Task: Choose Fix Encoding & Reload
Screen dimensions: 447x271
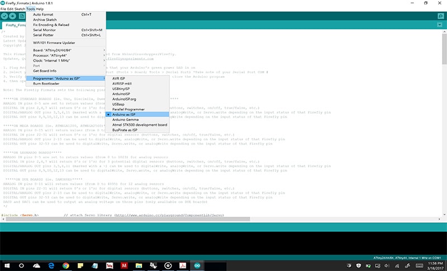Action: (x=66, y=25)
